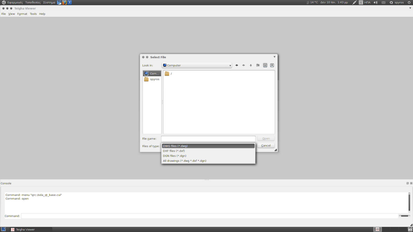
Task: Adjust the system volume from the panel
Action: pyautogui.click(x=375, y=2)
